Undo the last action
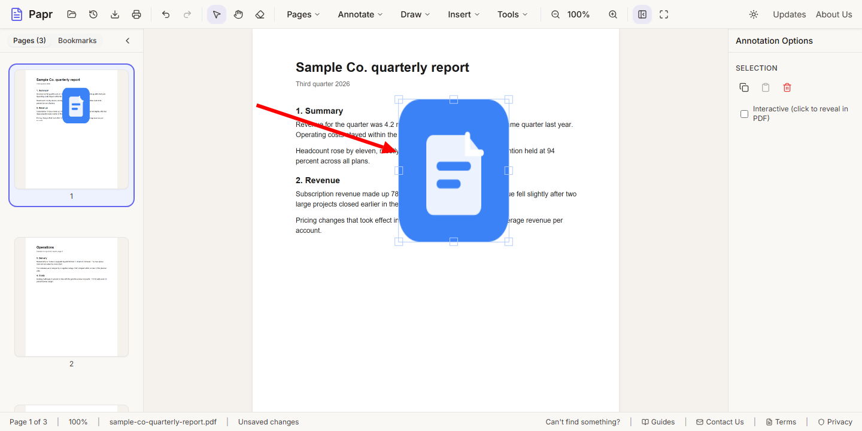 click(x=166, y=14)
